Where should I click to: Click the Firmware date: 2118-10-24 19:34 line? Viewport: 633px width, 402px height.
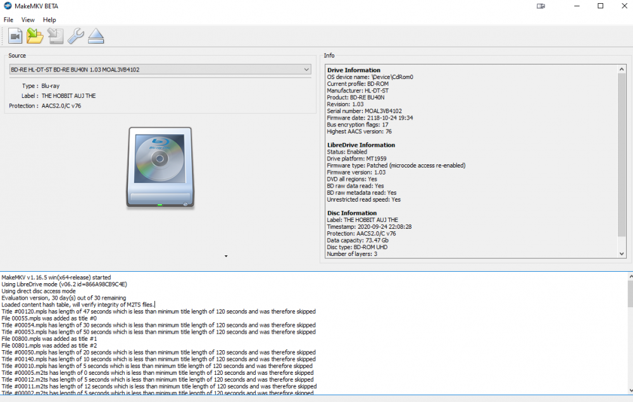(370, 118)
